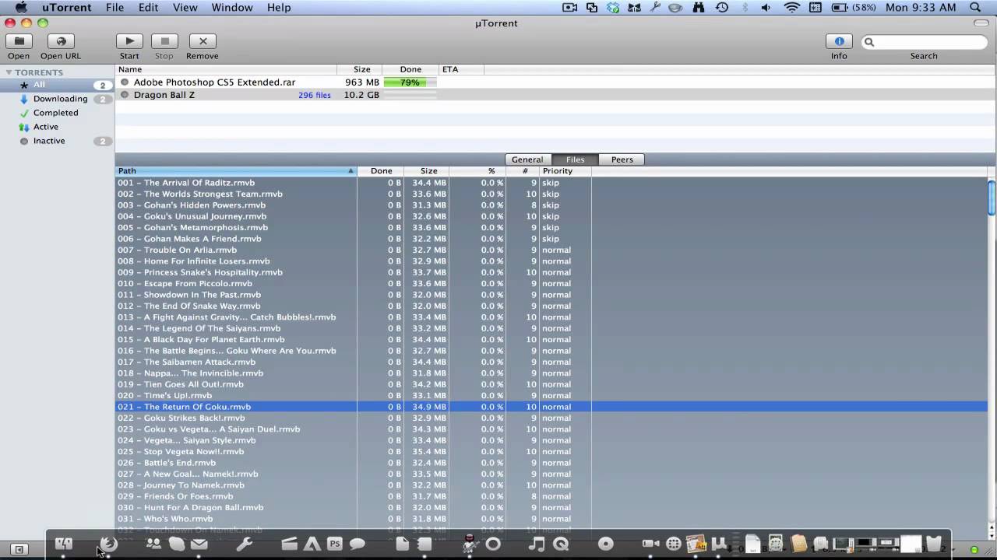Show the Completed torrents category
This screenshot has width=997, height=560.
coord(57,113)
